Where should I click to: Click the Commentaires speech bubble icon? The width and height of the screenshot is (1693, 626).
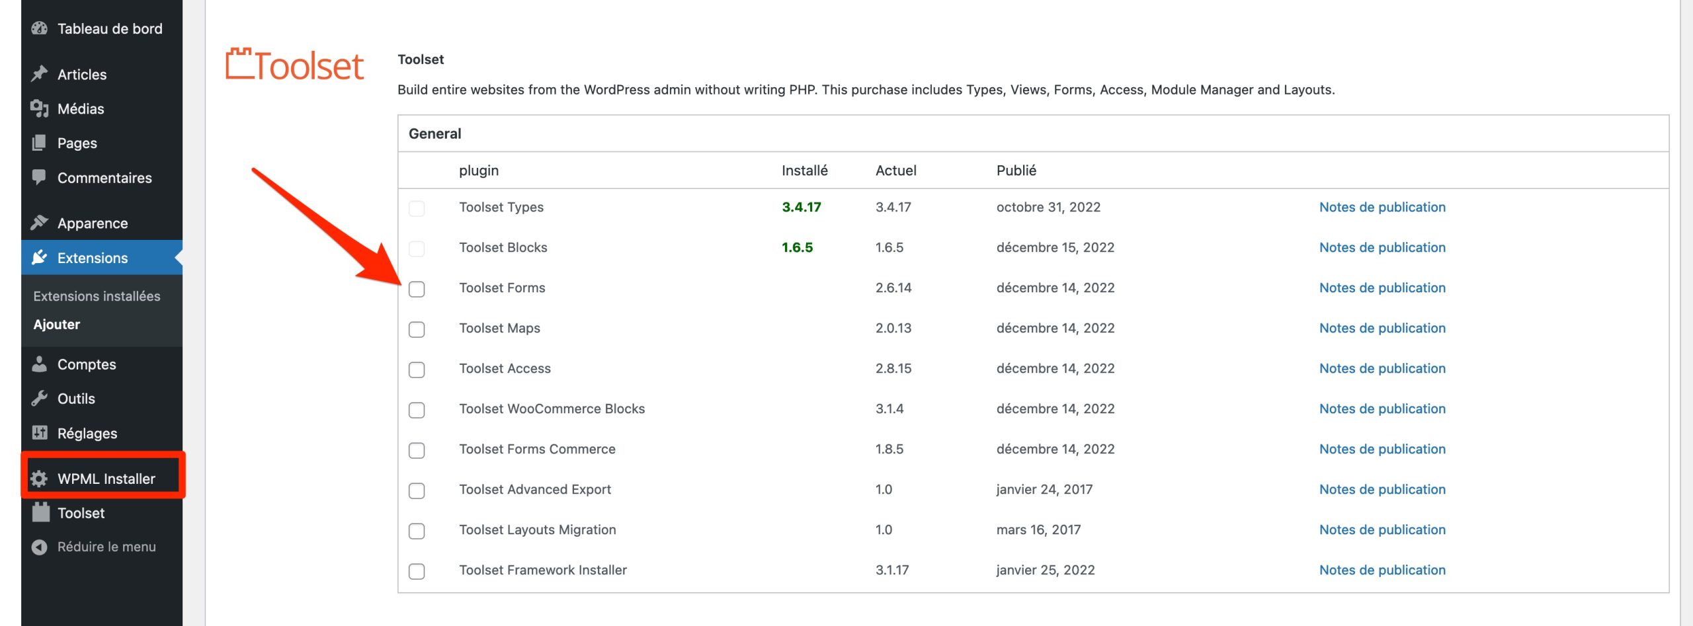pos(40,177)
